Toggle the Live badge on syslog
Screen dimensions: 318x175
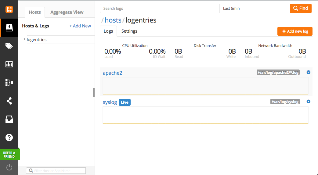[125, 102]
